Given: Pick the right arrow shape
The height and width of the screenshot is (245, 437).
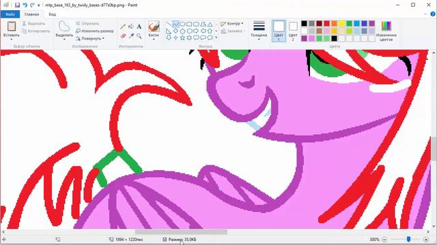Looking at the screenshot, I should point(196,31).
